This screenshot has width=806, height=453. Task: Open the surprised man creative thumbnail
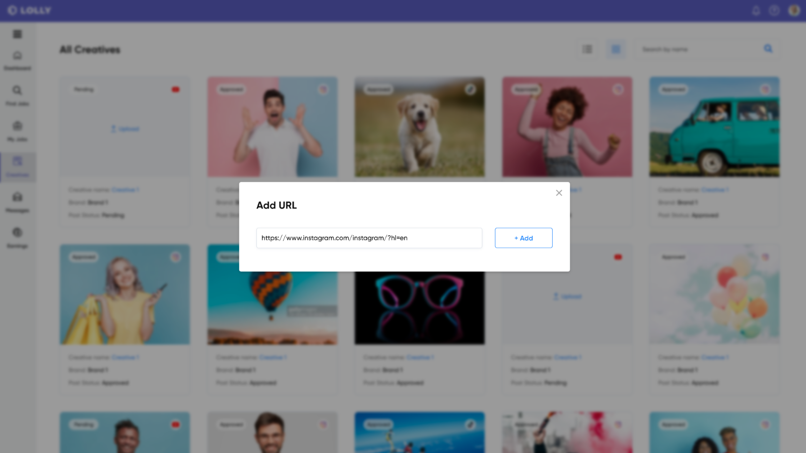pyautogui.click(x=273, y=126)
